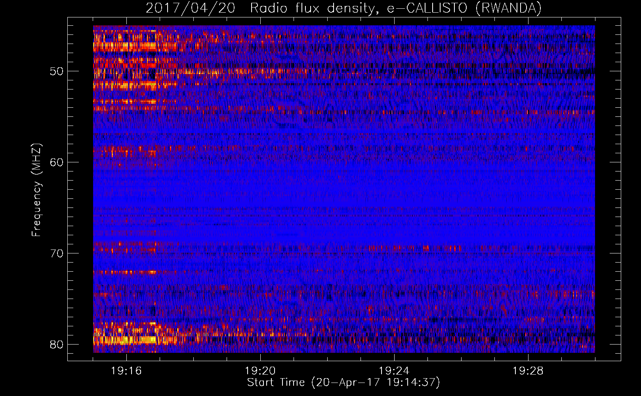Select the 19:16 time tick label
The height and width of the screenshot is (396, 641).
pos(126,371)
